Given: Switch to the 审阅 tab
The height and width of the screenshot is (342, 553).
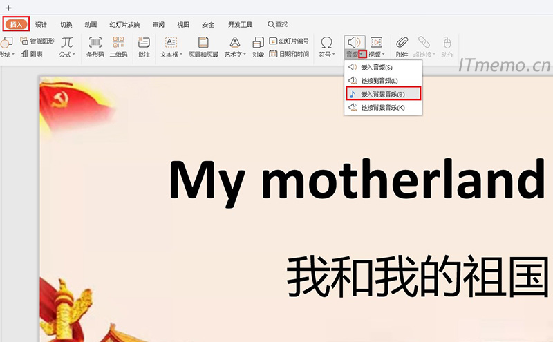Looking at the screenshot, I should pyautogui.click(x=158, y=24).
